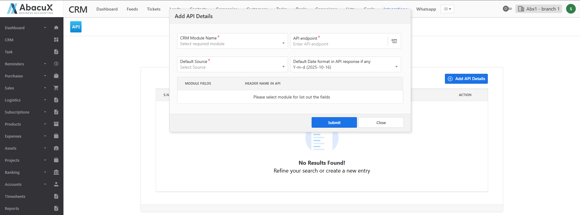The width and height of the screenshot is (580, 215).
Task: Toggle the theme switch in top bar
Action: [507, 9]
